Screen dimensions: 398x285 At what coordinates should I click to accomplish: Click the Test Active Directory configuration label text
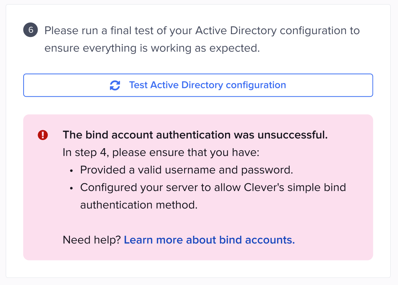207,85
